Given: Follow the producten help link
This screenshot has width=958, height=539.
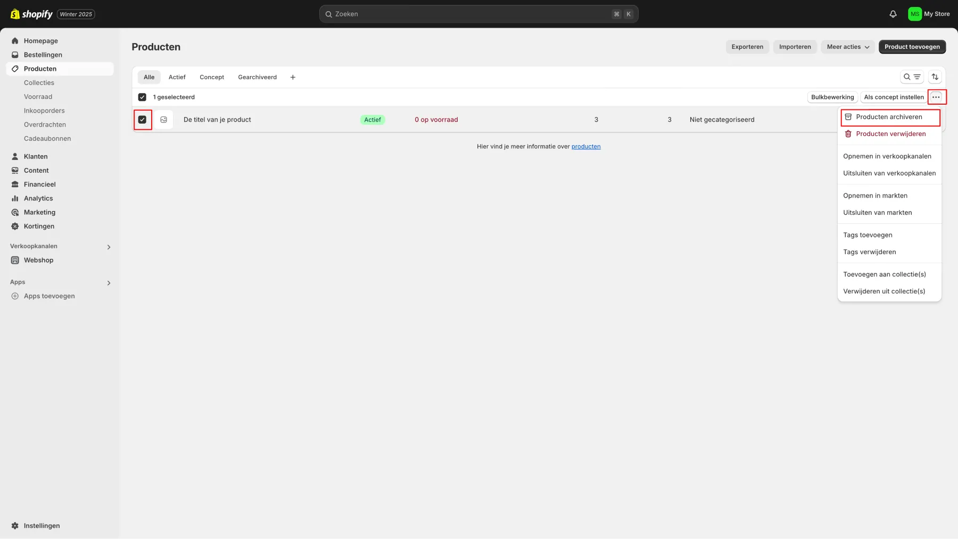Looking at the screenshot, I should [585, 147].
